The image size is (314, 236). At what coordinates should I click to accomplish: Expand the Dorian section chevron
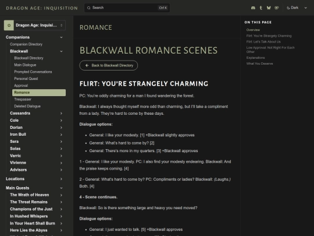pyautogui.click(x=61, y=128)
